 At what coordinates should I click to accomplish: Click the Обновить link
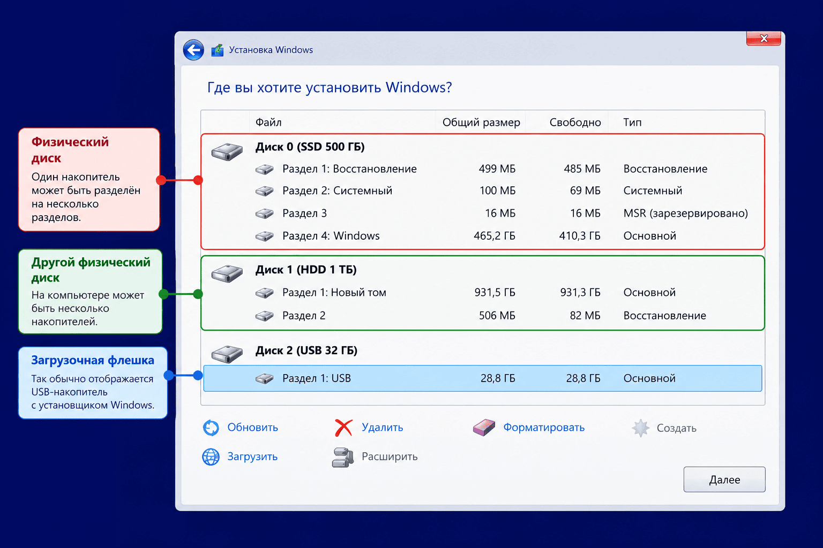pyautogui.click(x=252, y=428)
